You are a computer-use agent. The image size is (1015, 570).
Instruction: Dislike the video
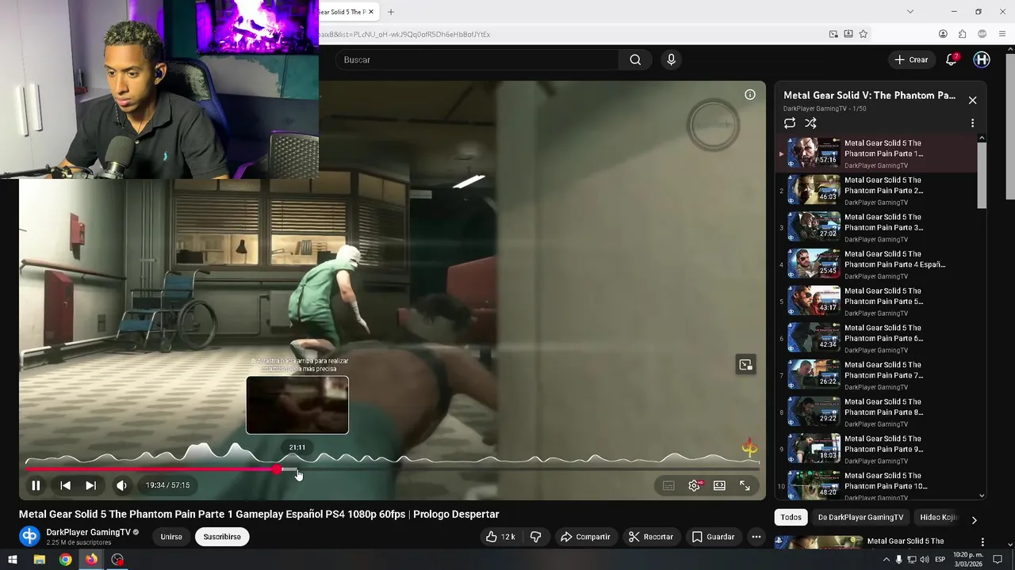tap(535, 537)
